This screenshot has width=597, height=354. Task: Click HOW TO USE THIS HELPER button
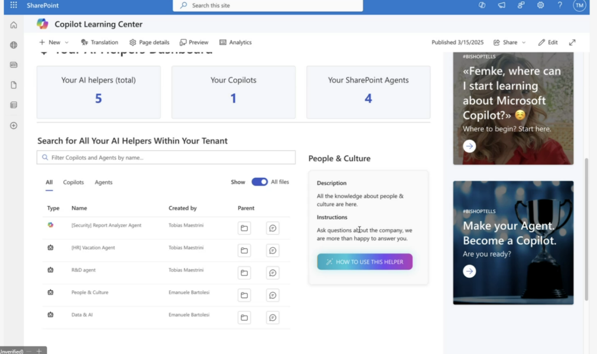click(365, 262)
